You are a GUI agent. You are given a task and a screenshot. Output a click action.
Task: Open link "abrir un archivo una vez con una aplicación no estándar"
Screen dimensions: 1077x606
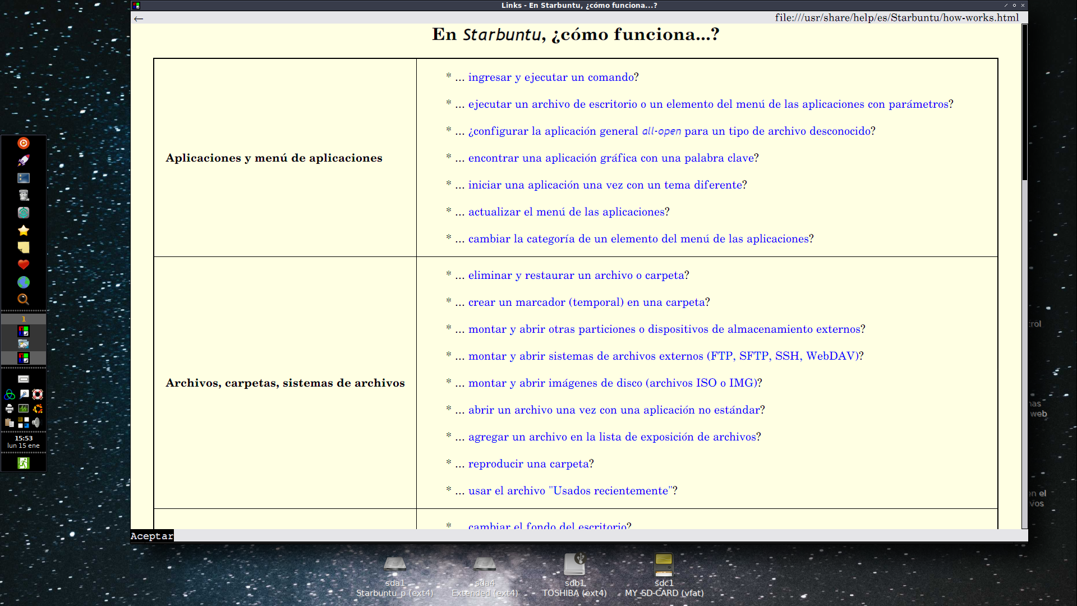point(614,410)
